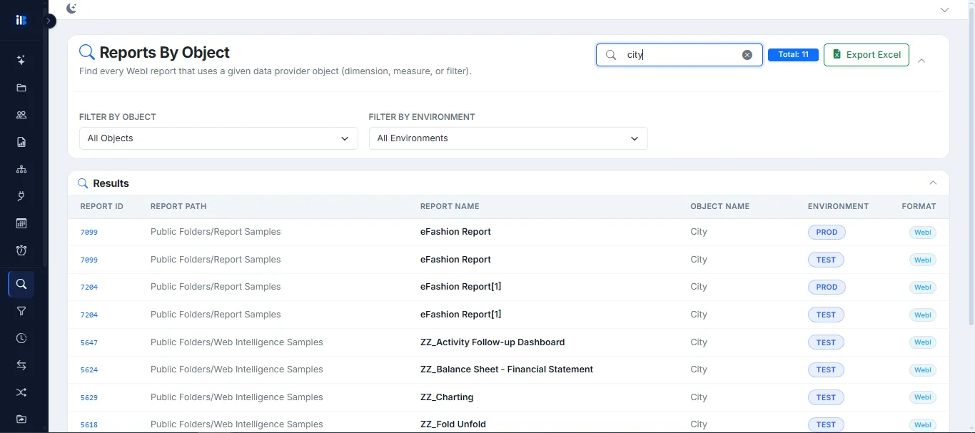This screenshot has width=975, height=433.
Task: Open report ID 5629
Action: point(89,397)
